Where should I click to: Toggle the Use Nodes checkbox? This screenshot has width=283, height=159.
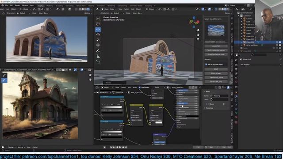[140, 87]
